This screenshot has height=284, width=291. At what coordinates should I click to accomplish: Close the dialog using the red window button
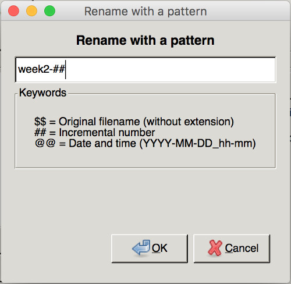13,11
